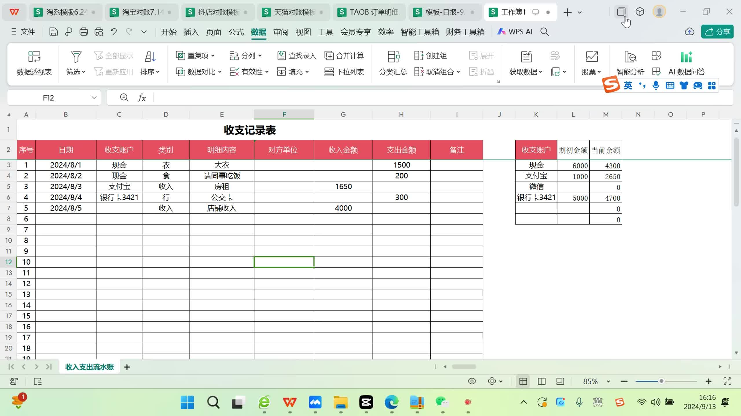Click the Print Preview icon

99,32
